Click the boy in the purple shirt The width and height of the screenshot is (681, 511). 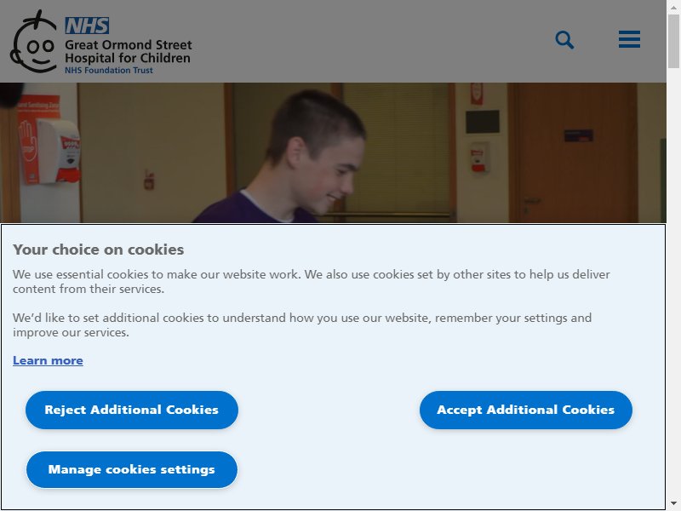pyautogui.click(x=287, y=158)
